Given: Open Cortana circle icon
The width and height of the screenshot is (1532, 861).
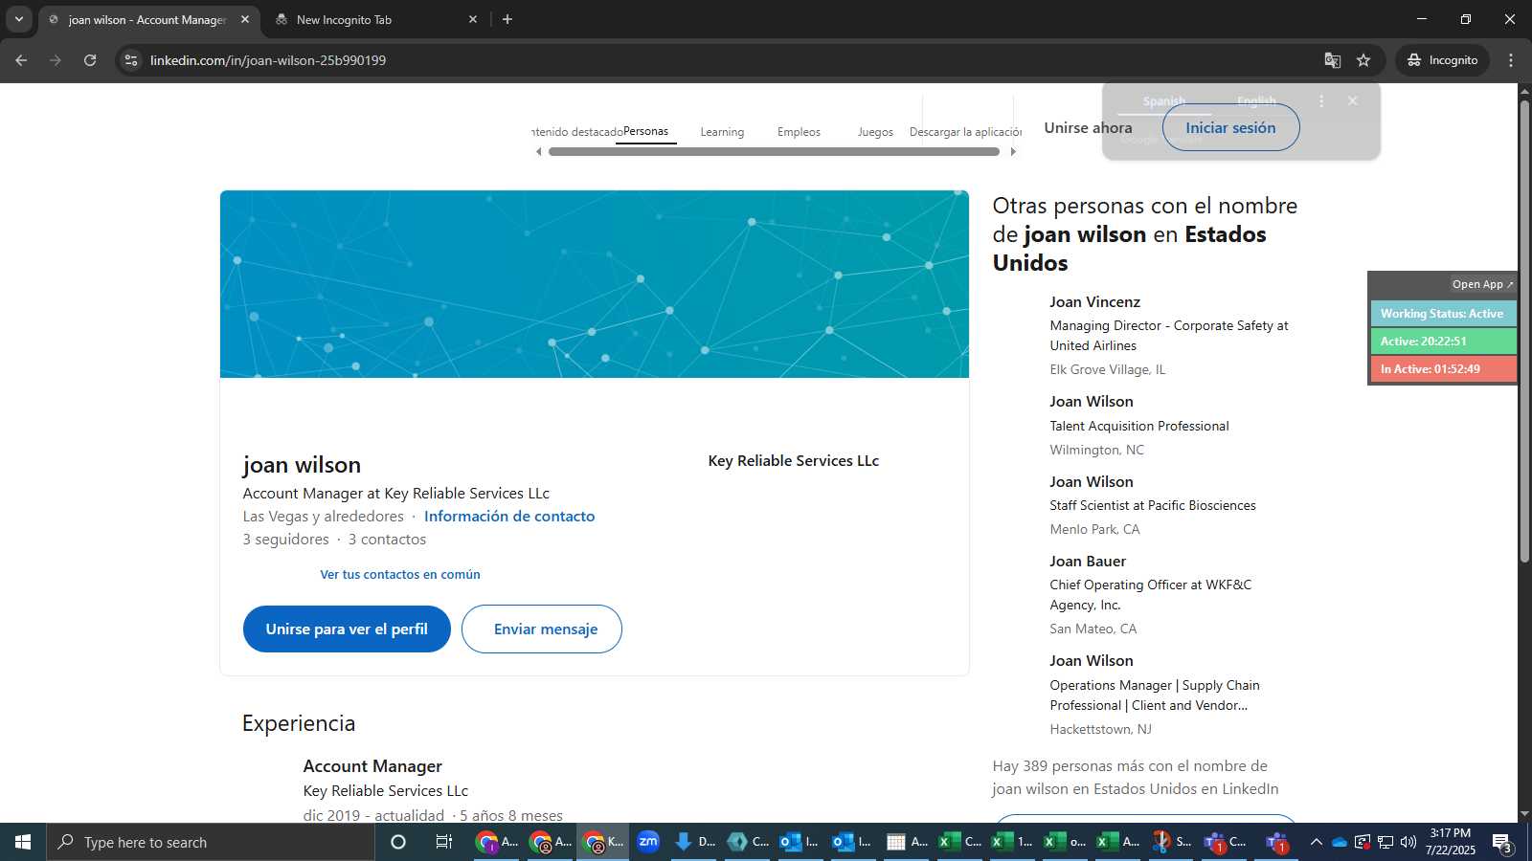Looking at the screenshot, I should (x=398, y=842).
